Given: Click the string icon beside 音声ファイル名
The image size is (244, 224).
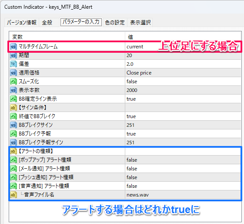Looking at the screenshot, I should click(13, 195).
